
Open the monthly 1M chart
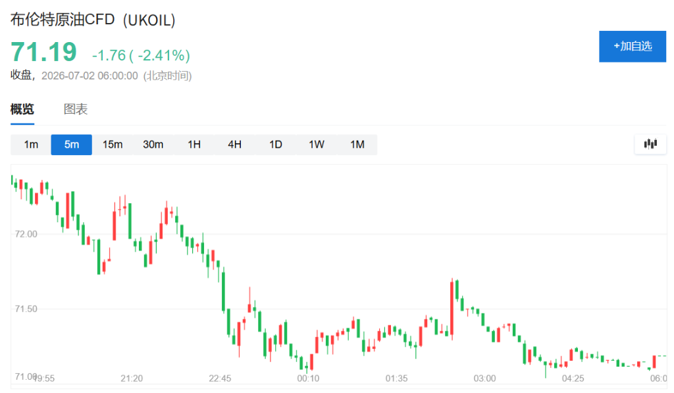pos(357,145)
